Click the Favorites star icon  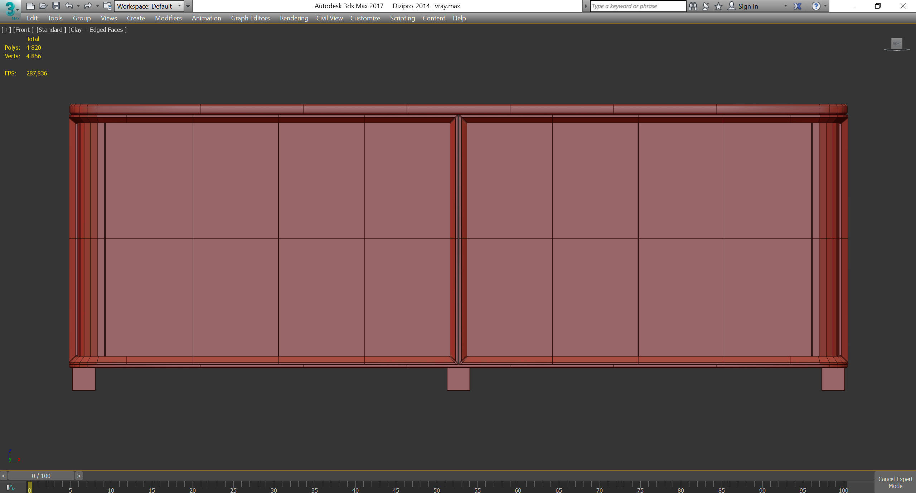click(718, 6)
